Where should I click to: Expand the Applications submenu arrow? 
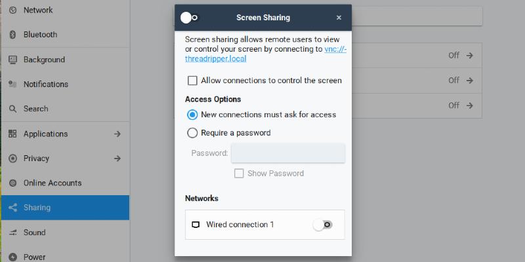click(117, 134)
